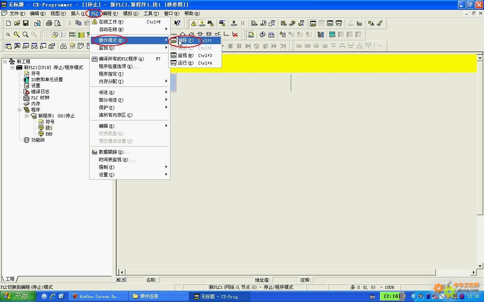Viewport: 484px width, 302px height.
Task: Click the Compare with PLC toolbar icon
Action: 271,23
